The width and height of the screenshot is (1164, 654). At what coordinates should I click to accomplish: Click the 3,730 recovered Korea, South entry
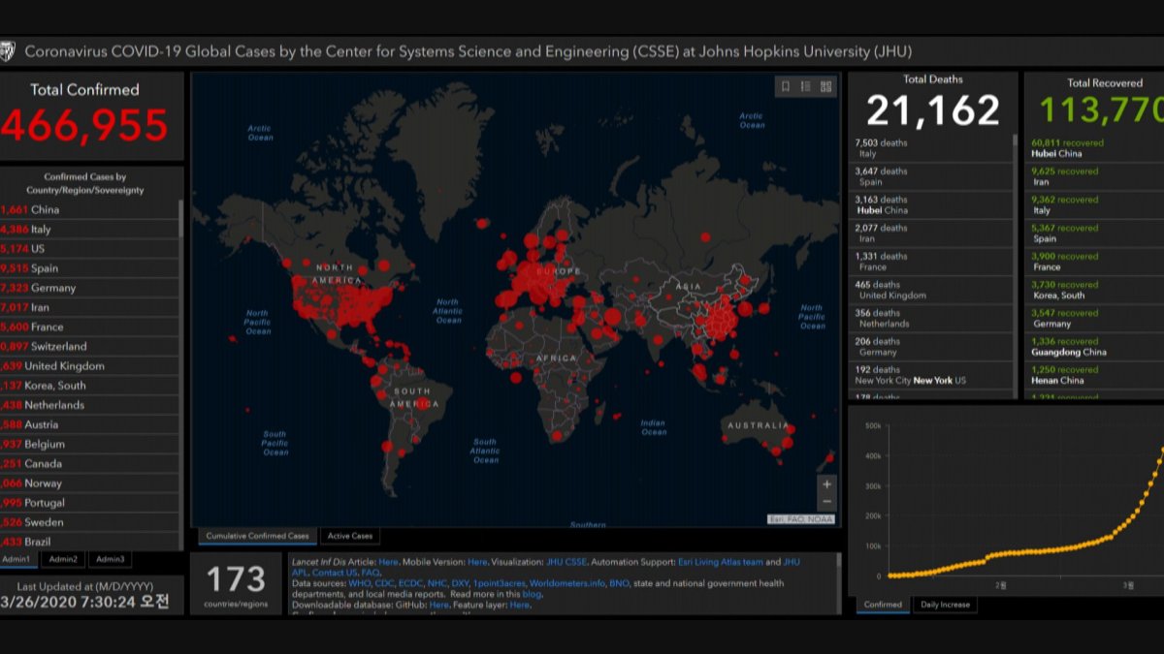click(1095, 290)
